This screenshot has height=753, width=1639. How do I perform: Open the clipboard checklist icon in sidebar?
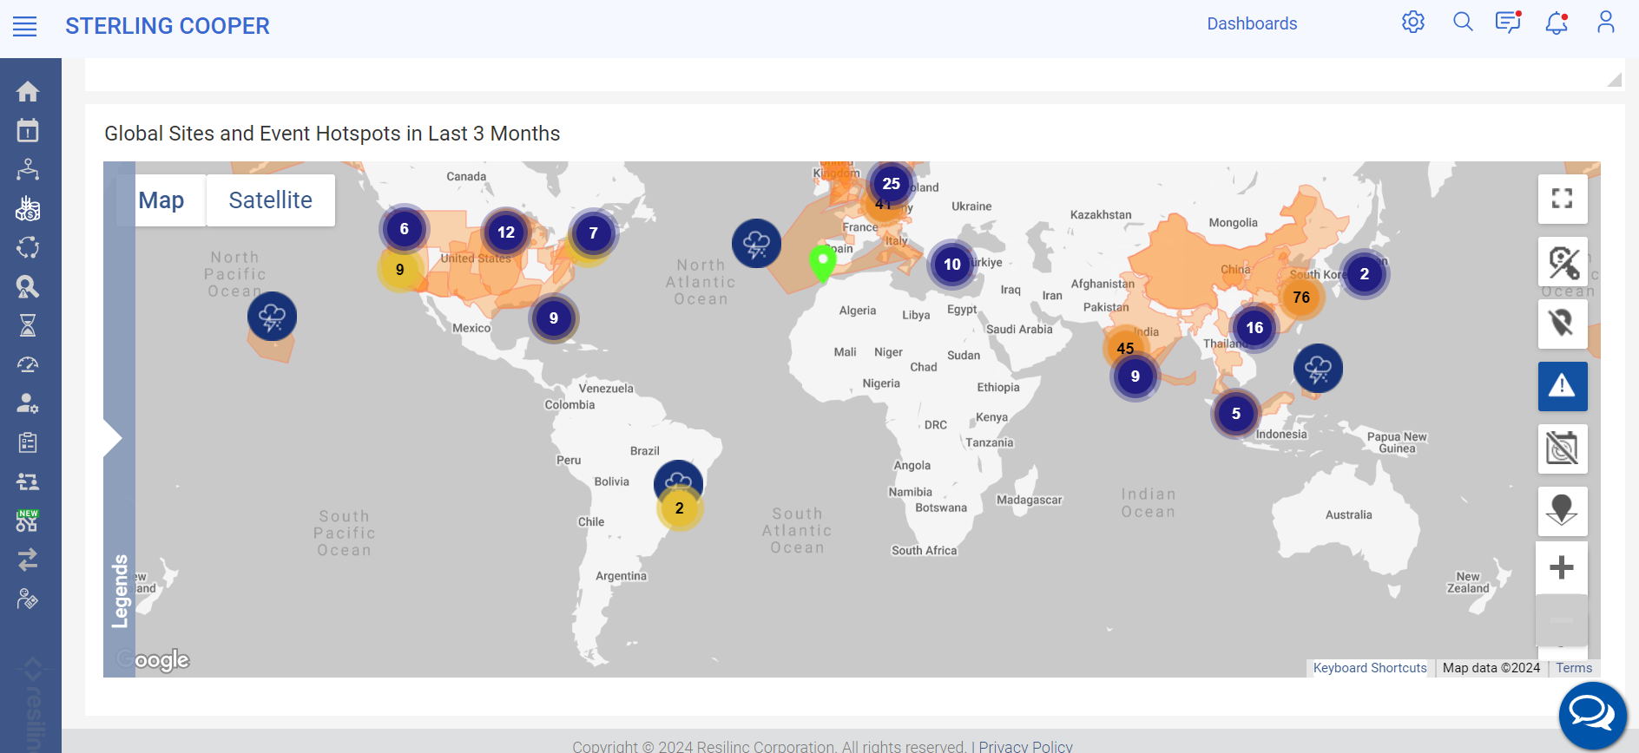[28, 442]
